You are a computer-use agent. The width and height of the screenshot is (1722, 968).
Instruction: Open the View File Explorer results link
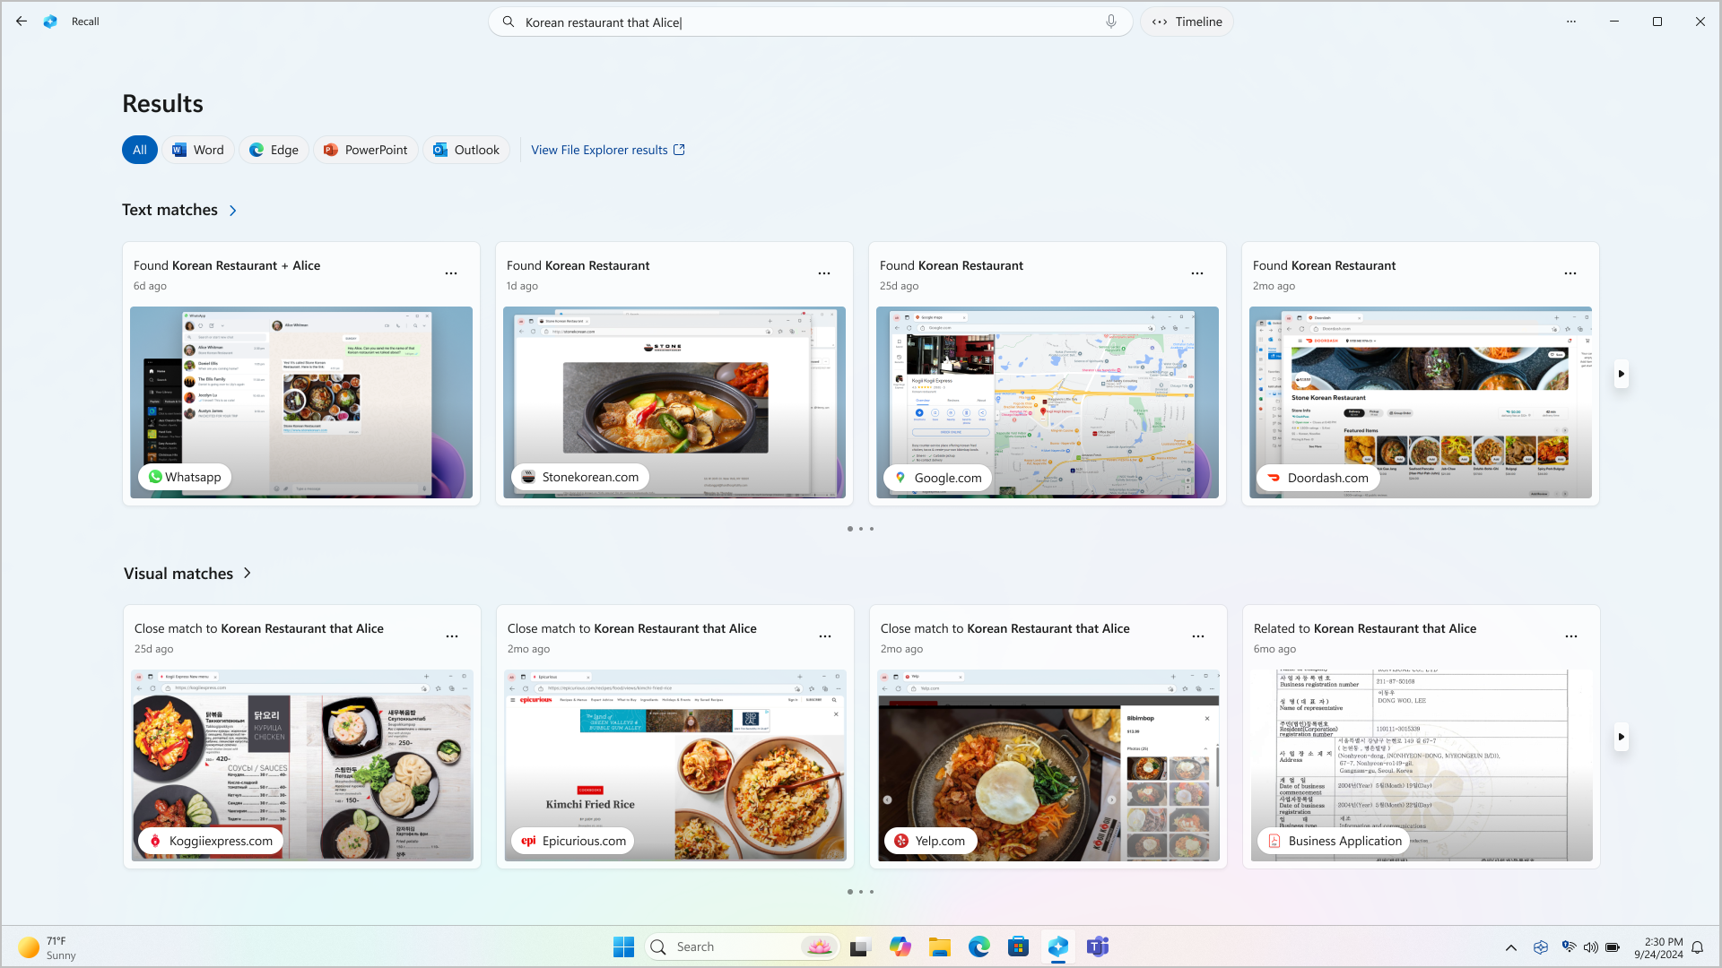[608, 149]
